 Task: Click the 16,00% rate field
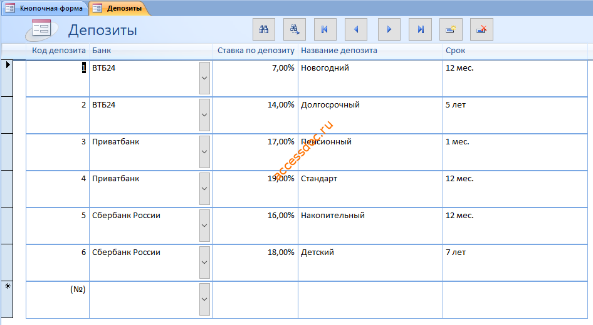click(255, 226)
